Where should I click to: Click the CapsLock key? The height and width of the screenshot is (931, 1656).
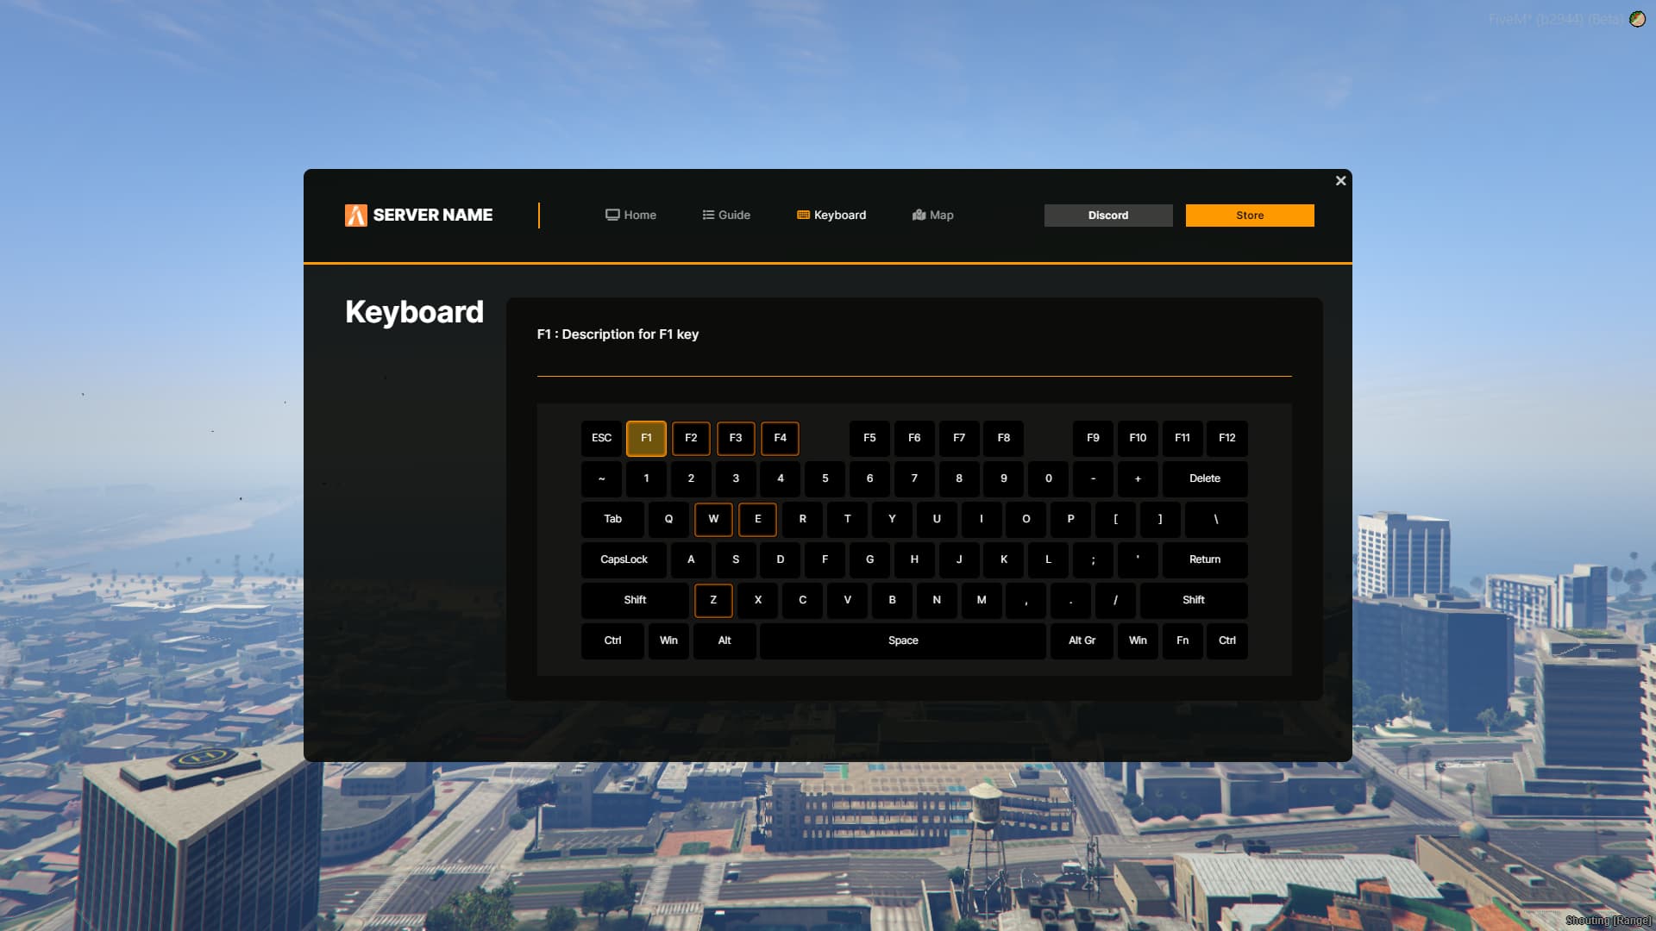point(624,559)
